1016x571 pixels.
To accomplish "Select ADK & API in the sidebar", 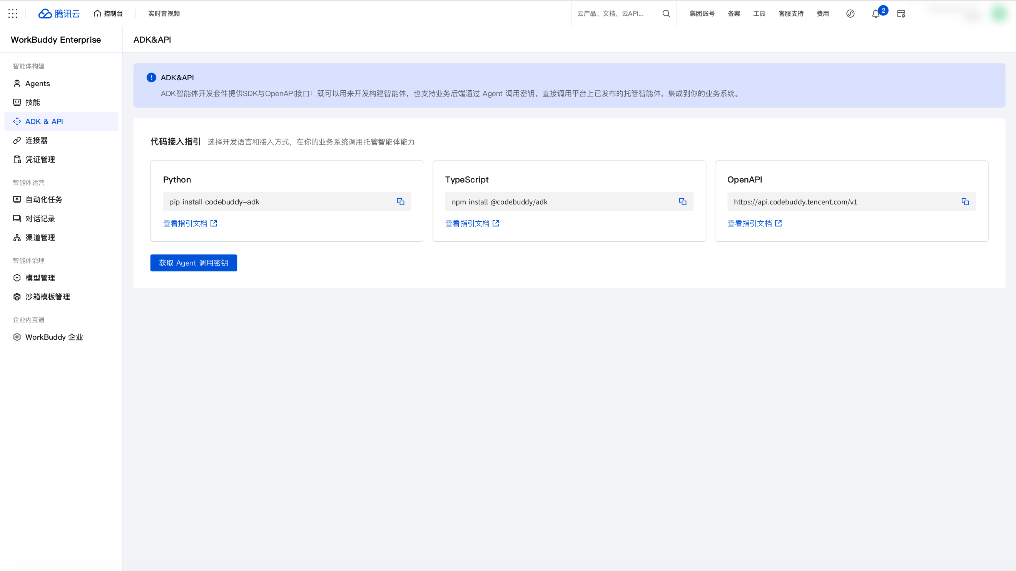I will (61, 121).
